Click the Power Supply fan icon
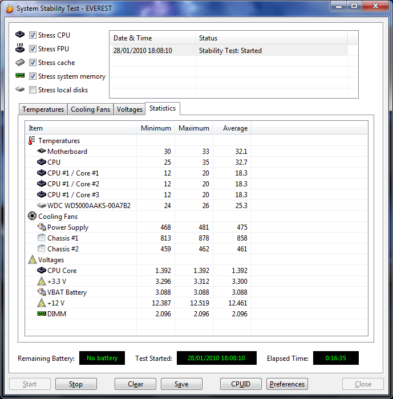This screenshot has width=393, height=399. tap(41, 227)
